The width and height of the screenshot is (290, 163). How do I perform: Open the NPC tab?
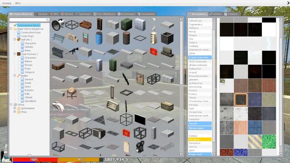54,14
